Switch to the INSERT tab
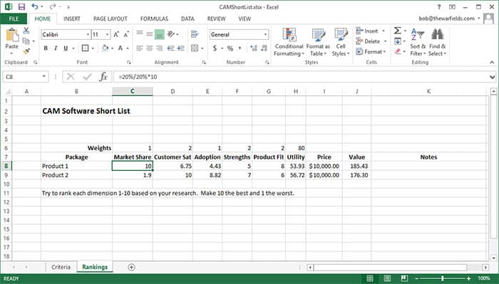Image resolution: width=499 pixels, height=284 pixels. click(72, 19)
